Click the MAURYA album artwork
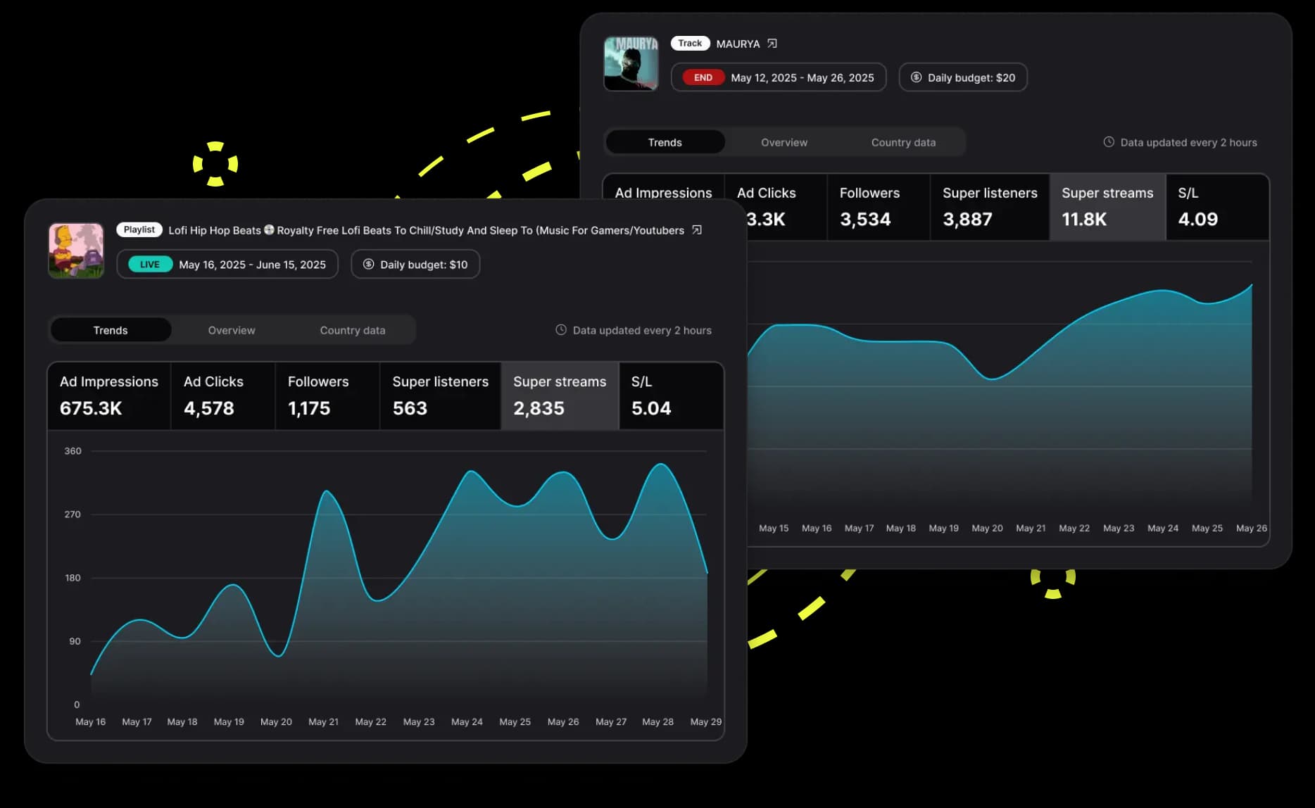 click(x=631, y=63)
